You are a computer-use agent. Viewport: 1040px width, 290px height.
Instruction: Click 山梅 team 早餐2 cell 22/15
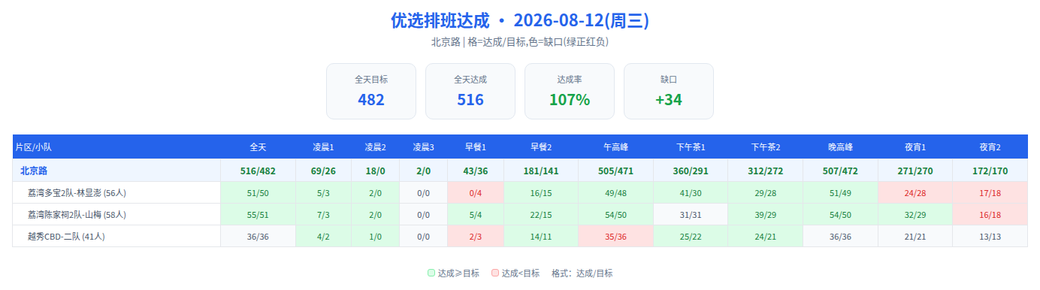pos(541,214)
